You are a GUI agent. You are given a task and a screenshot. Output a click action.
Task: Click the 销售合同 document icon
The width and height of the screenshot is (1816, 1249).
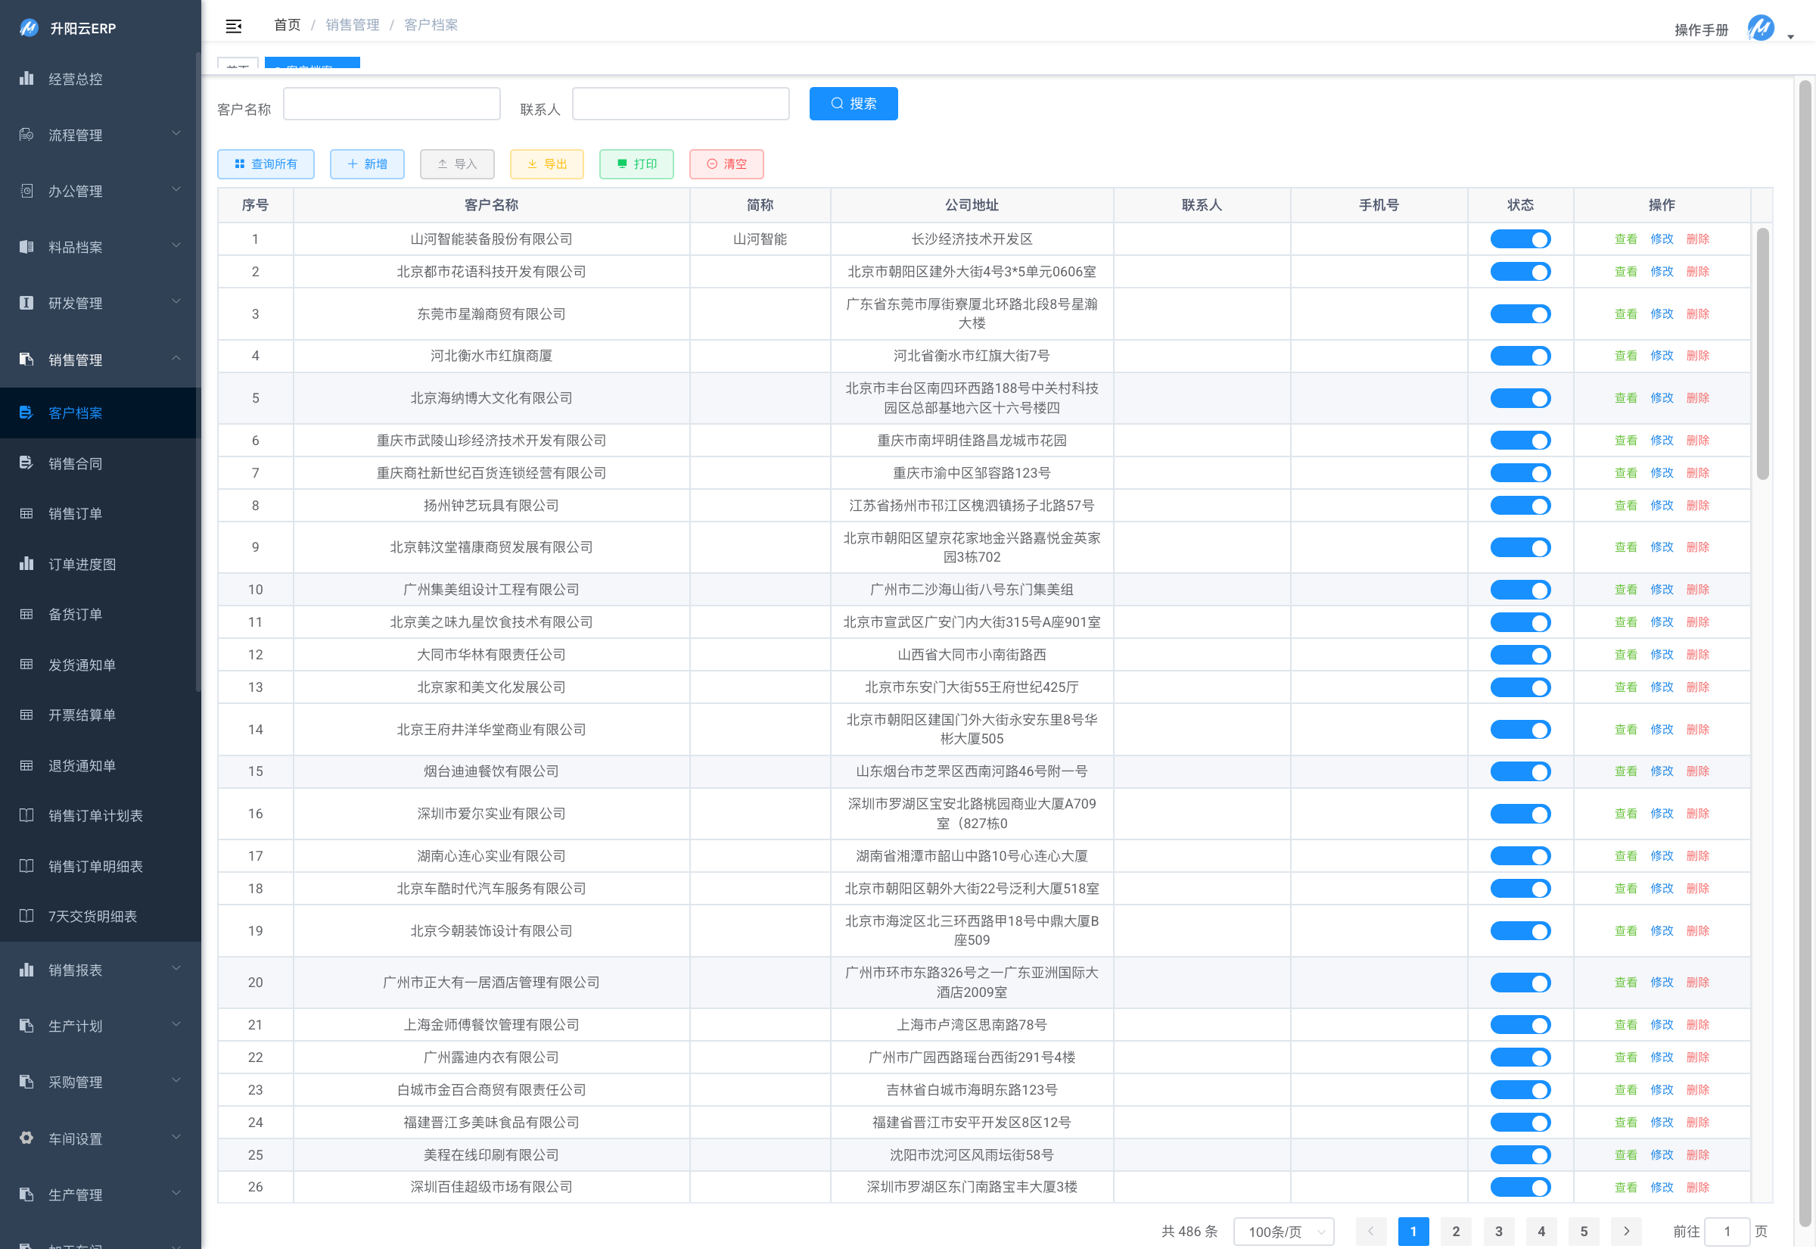[x=26, y=463]
